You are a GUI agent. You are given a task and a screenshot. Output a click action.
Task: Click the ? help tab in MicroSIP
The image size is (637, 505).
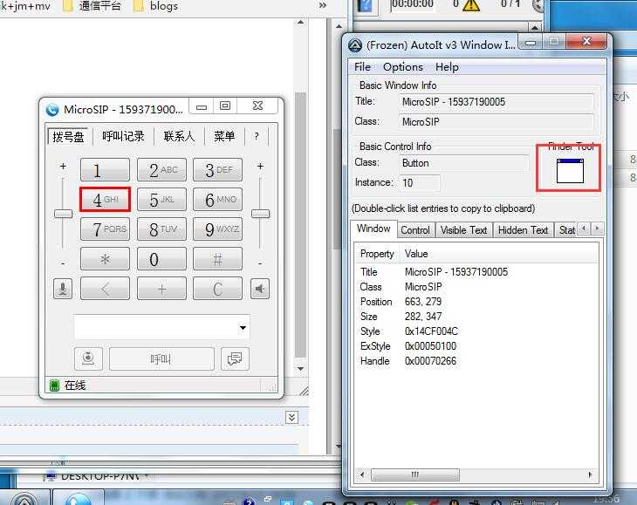tap(257, 136)
